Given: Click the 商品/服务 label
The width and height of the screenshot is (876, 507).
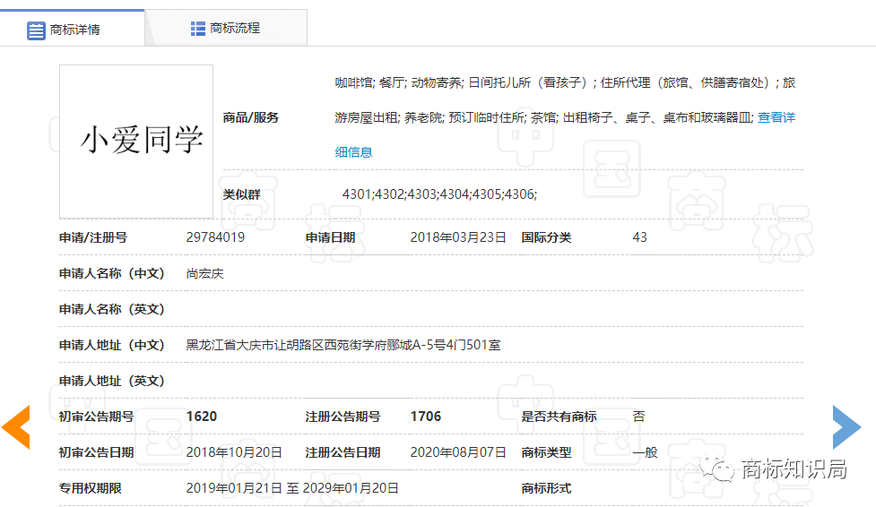Looking at the screenshot, I should (x=250, y=117).
